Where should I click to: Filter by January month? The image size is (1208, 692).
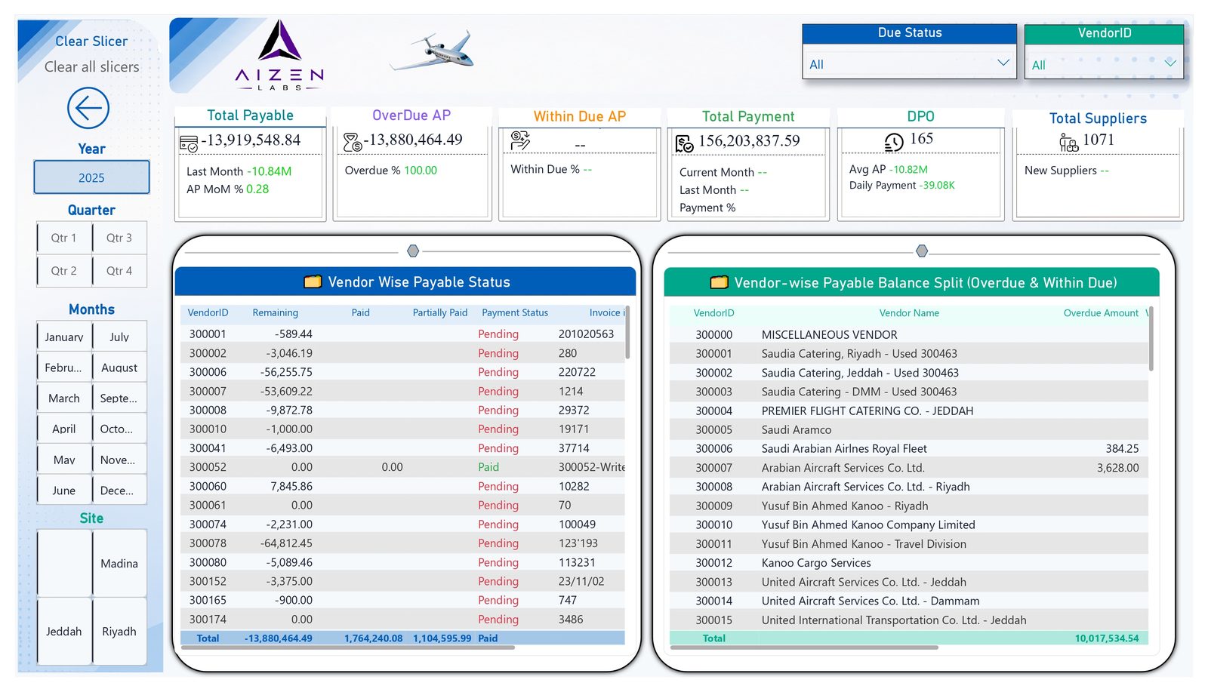tap(64, 337)
